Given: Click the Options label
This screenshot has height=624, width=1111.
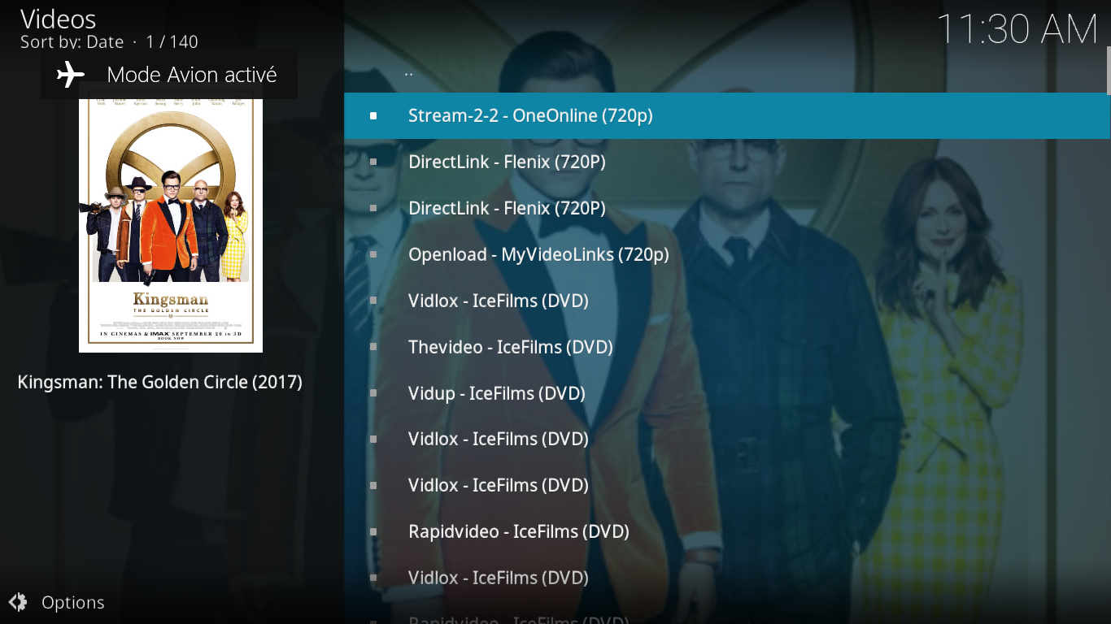Looking at the screenshot, I should click(x=73, y=602).
